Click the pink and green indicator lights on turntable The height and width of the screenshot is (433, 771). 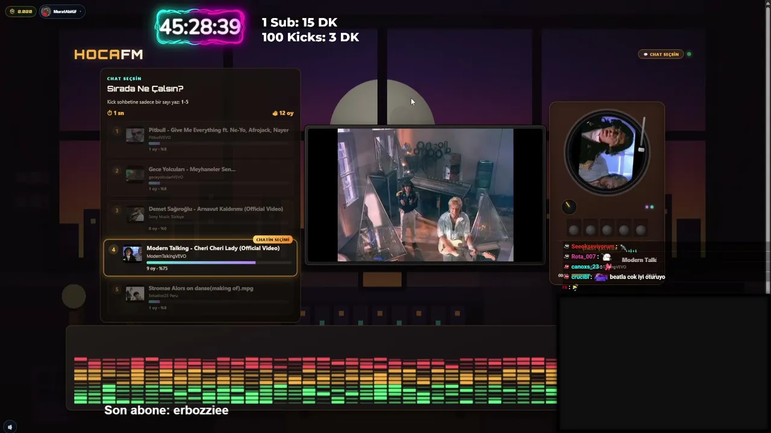tap(649, 207)
